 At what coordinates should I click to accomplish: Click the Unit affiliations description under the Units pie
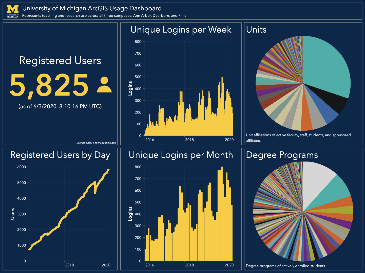pos(298,138)
